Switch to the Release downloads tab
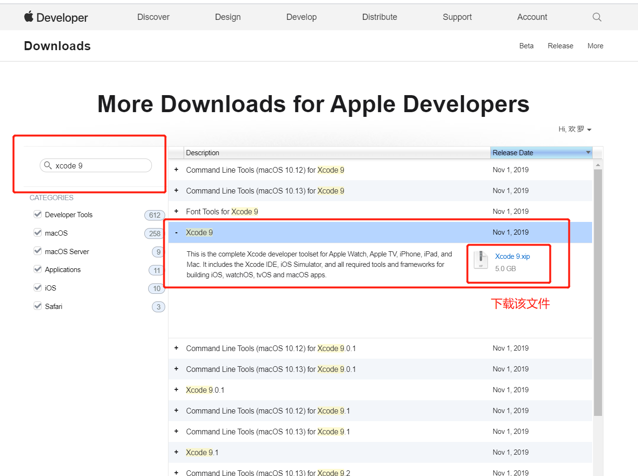 pos(560,46)
